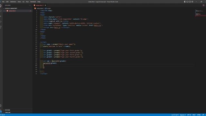Open the Help menu
Image resolution: width=206 pixels, height=116 pixels.
39,2
